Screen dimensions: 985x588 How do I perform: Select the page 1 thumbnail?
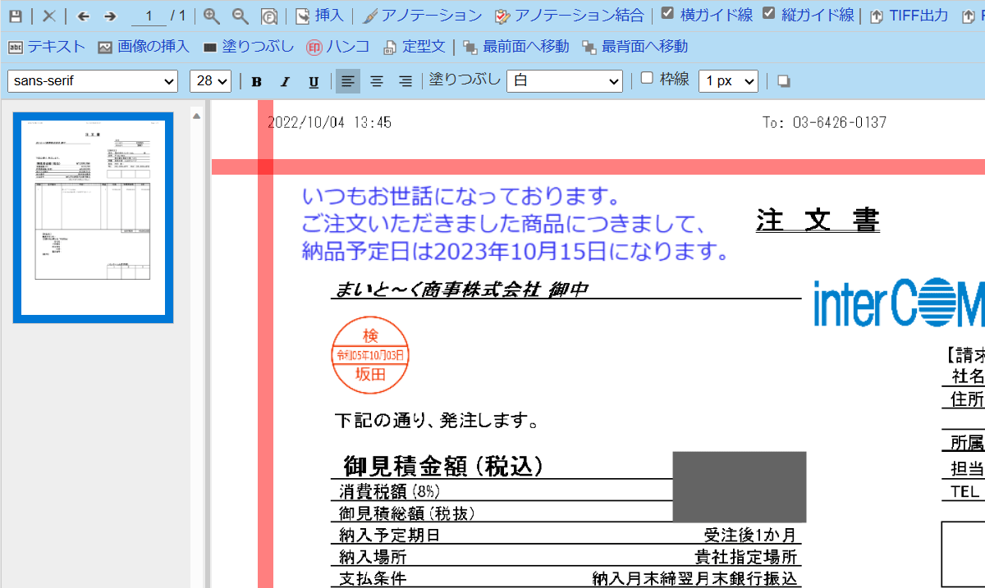click(93, 217)
